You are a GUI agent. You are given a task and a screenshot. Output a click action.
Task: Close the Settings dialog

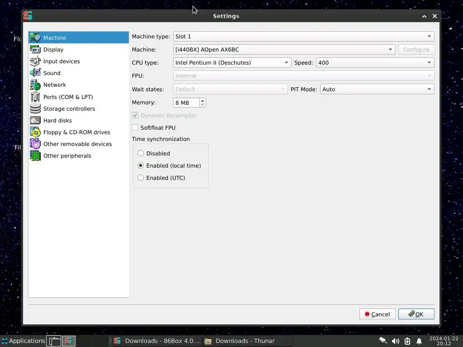(435, 16)
